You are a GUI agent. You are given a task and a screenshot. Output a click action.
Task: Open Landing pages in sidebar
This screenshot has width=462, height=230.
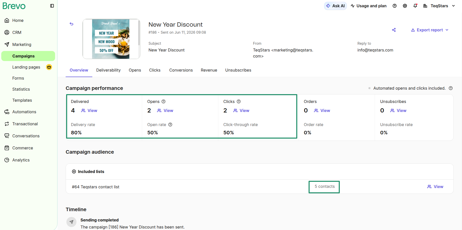point(26,67)
